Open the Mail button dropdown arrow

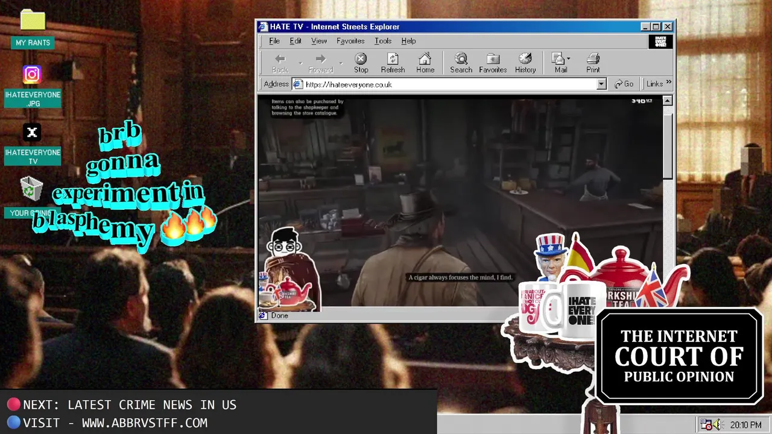(x=569, y=59)
